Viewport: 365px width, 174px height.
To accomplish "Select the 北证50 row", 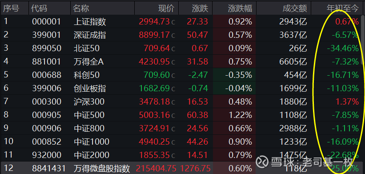I will [x=180, y=48].
